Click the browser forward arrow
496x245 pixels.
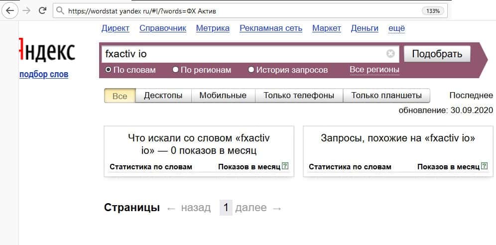27,11
